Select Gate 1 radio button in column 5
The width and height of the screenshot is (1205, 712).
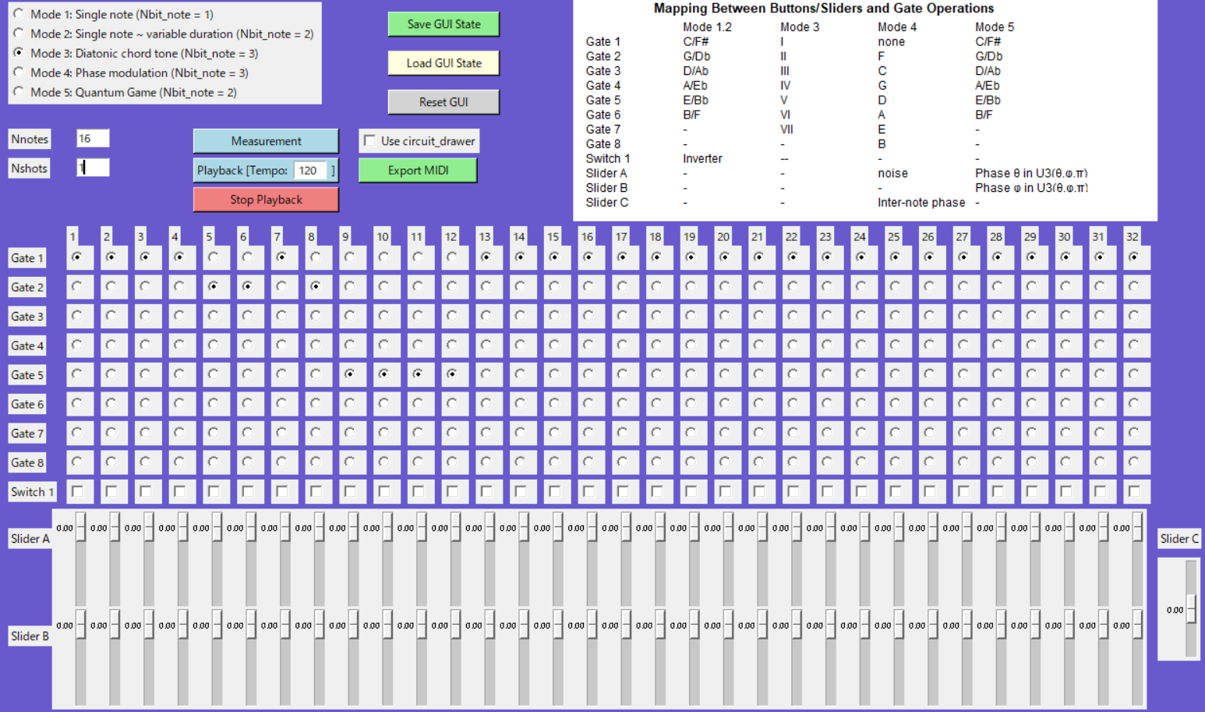[x=213, y=257]
